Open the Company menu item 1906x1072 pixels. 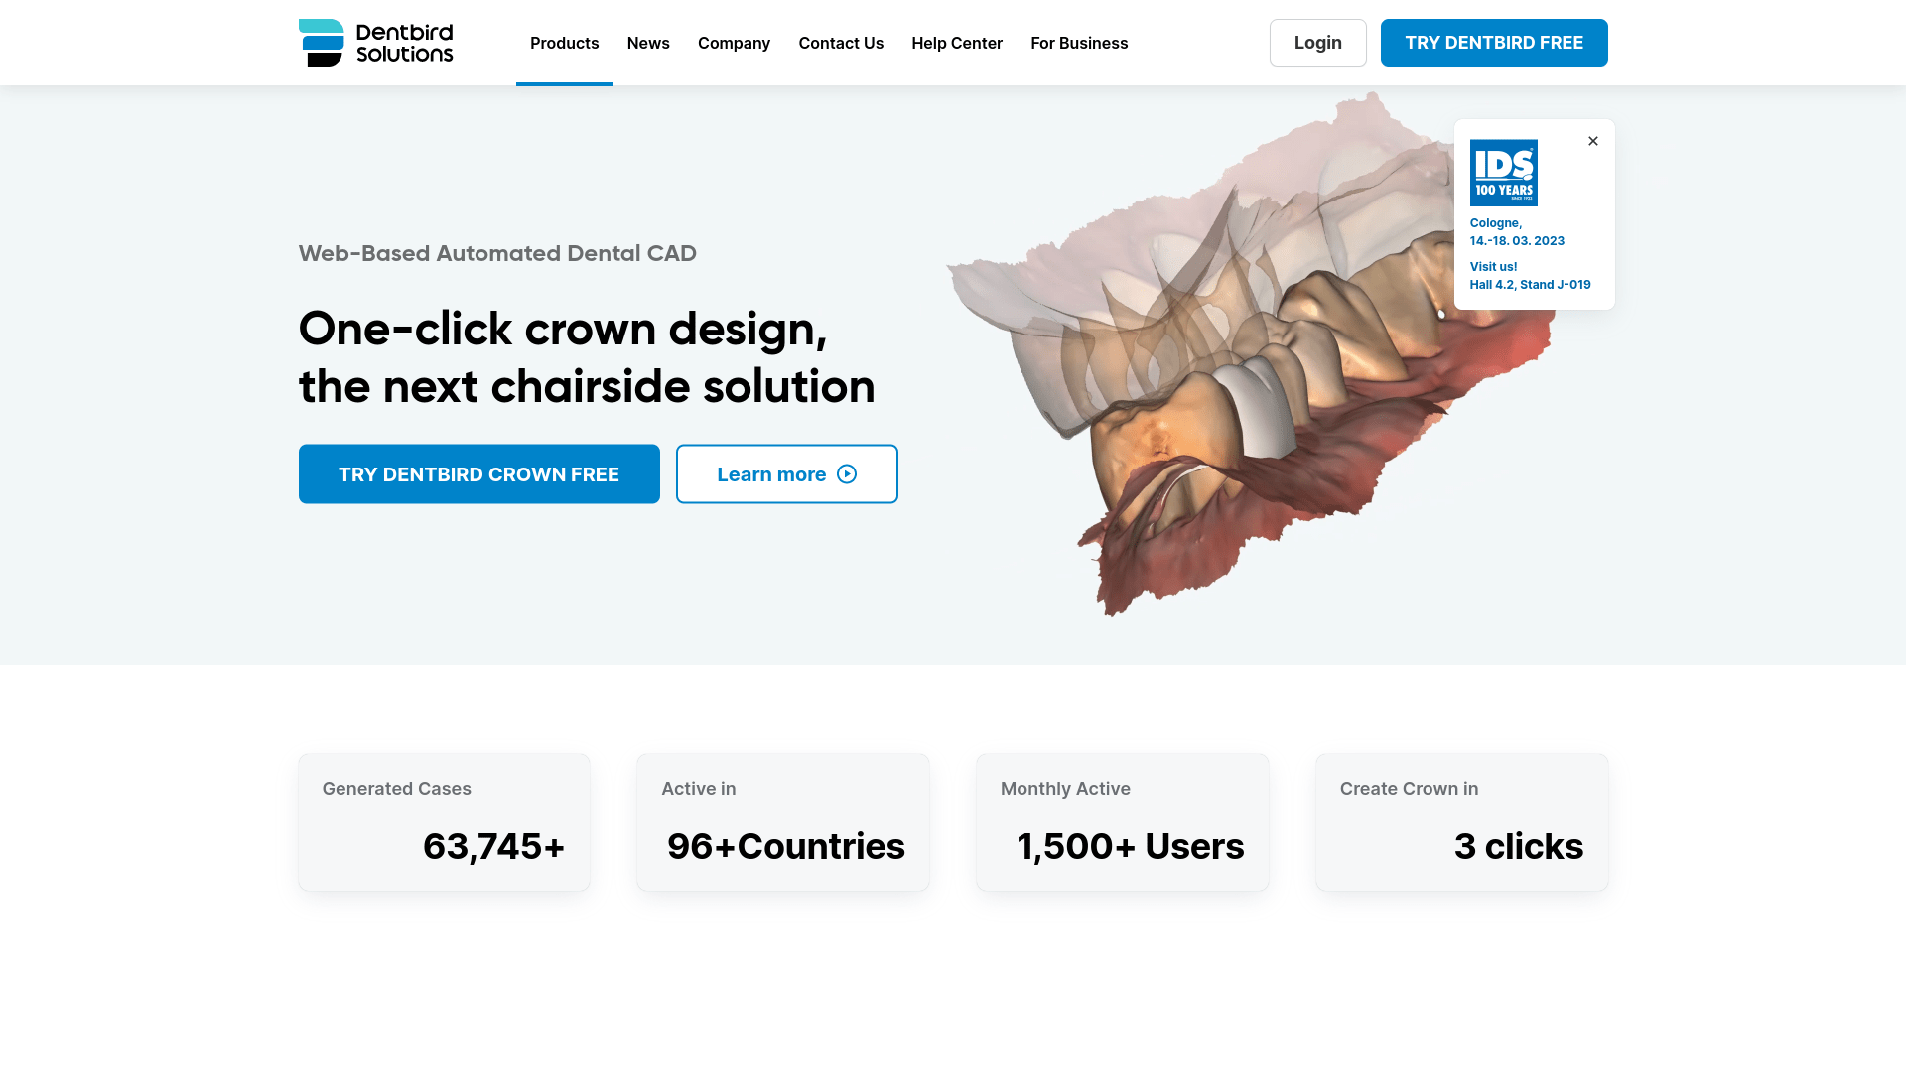point(734,43)
